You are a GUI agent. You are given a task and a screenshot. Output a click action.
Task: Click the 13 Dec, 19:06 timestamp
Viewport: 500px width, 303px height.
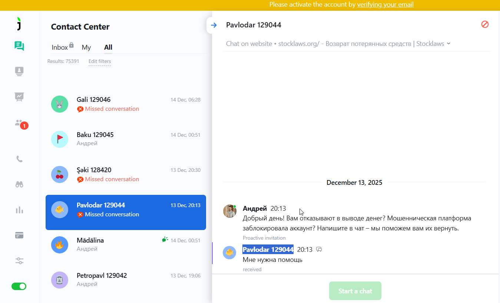[185, 276]
